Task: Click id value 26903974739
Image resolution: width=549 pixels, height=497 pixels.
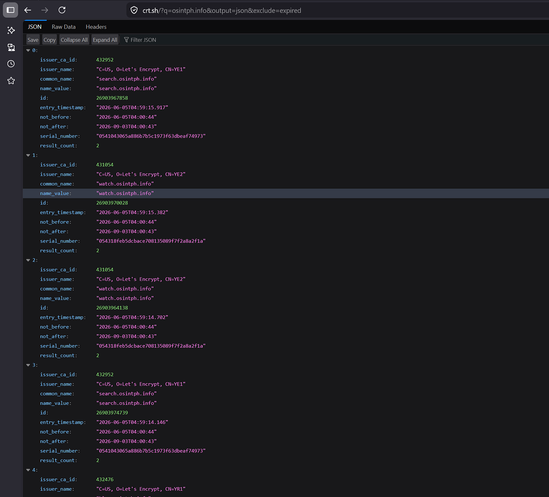Action: (112, 413)
